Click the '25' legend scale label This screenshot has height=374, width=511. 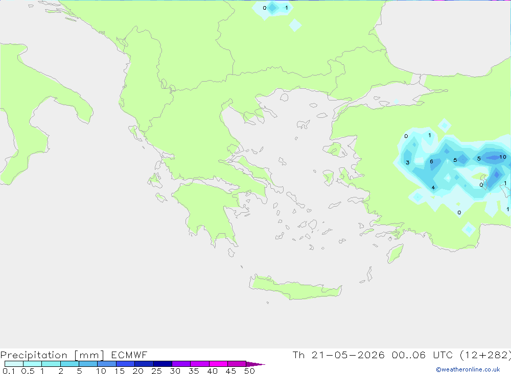(x=156, y=371)
